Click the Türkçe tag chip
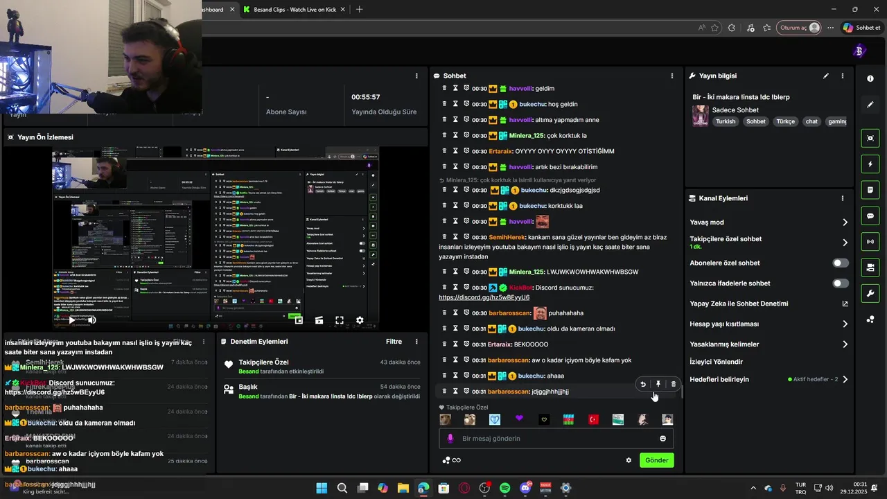Image resolution: width=887 pixels, height=499 pixels. 785,121
